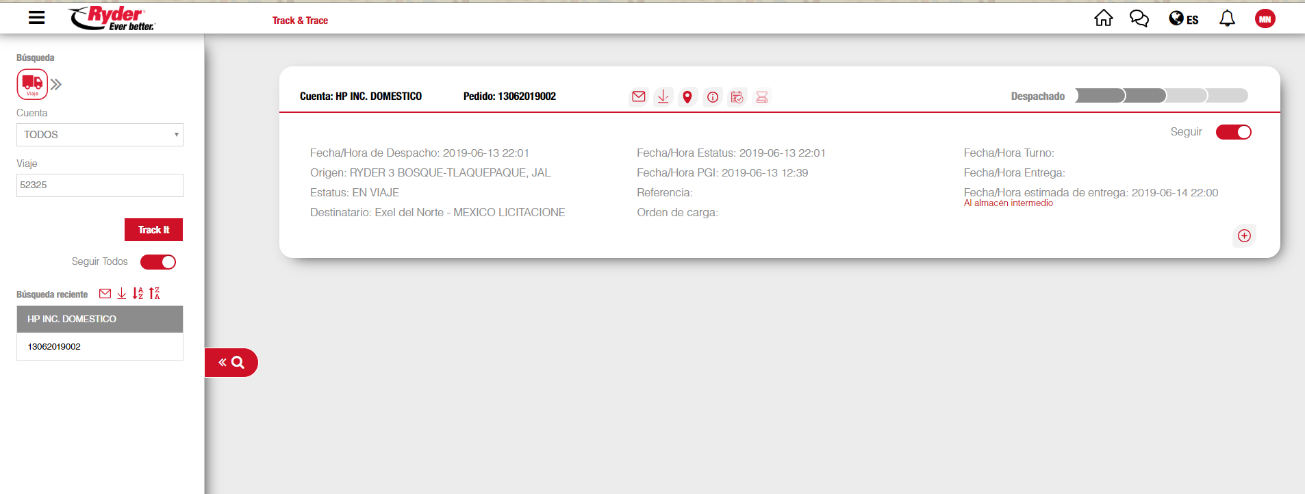
Task: Open the hamburger main menu
Action: (x=37, y=18)
